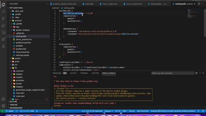Open the Manage gear icon
Screen dimensions: 206x116
[x=4, y=106]
